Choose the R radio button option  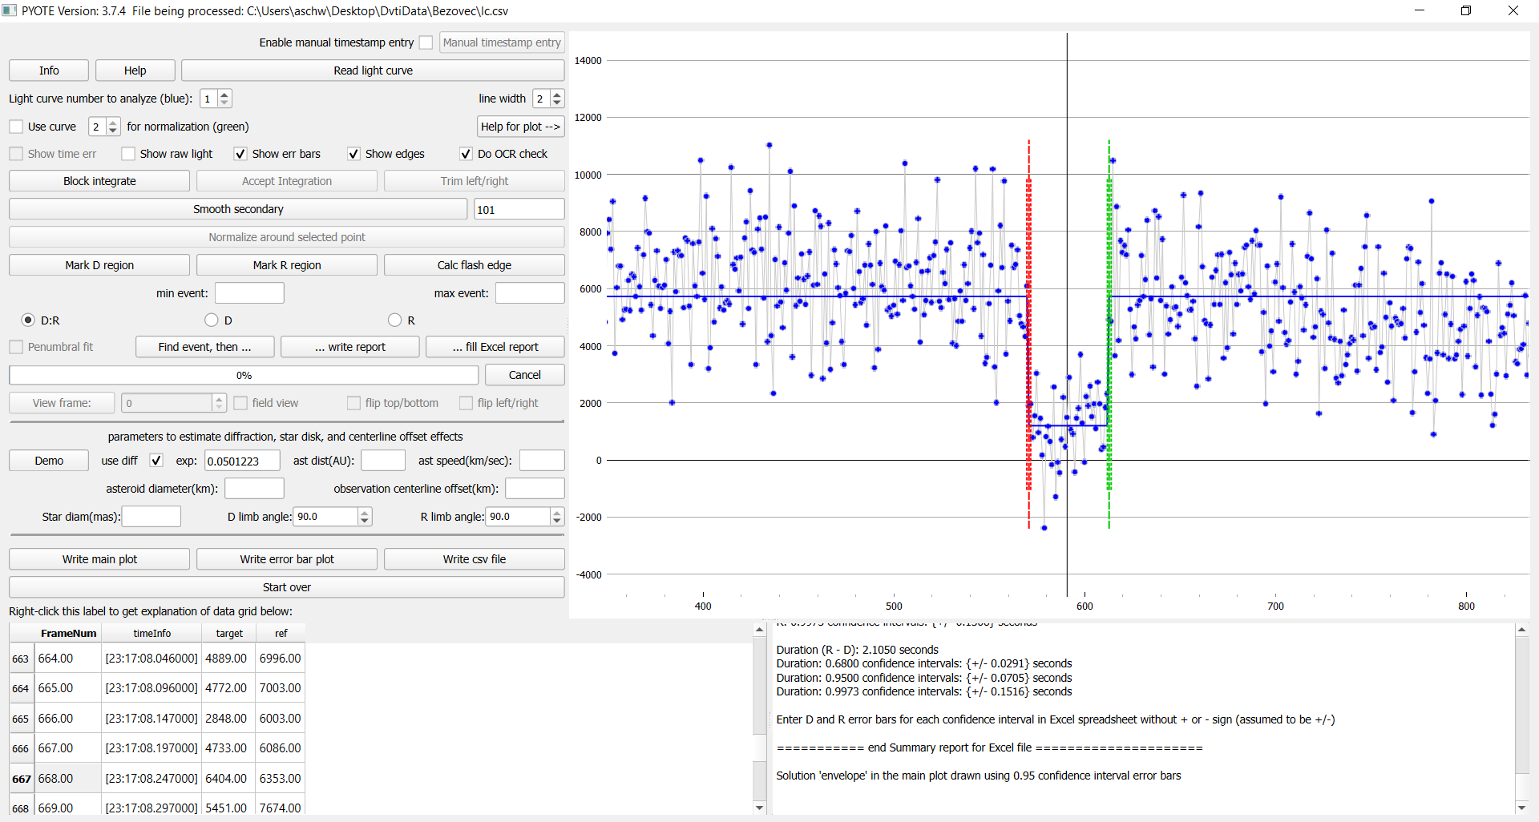[394, 320]
